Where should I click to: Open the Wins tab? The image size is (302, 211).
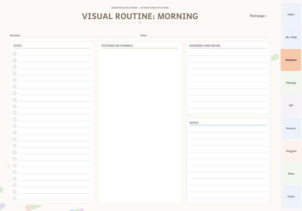pyautogui.click(x=291, y=174)
